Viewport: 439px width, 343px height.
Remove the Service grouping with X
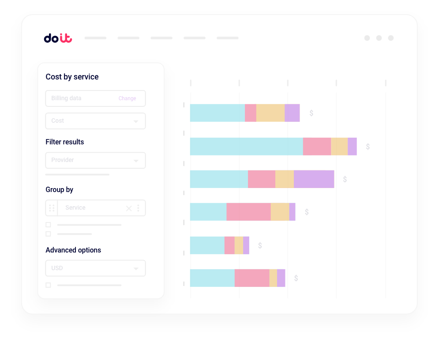click(129, 208)
